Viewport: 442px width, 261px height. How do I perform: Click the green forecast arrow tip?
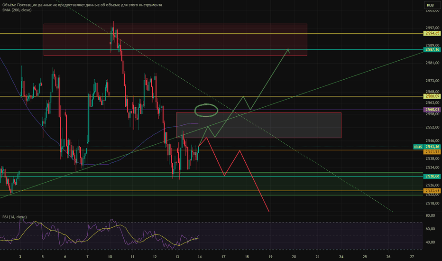[x=288, y=49]
